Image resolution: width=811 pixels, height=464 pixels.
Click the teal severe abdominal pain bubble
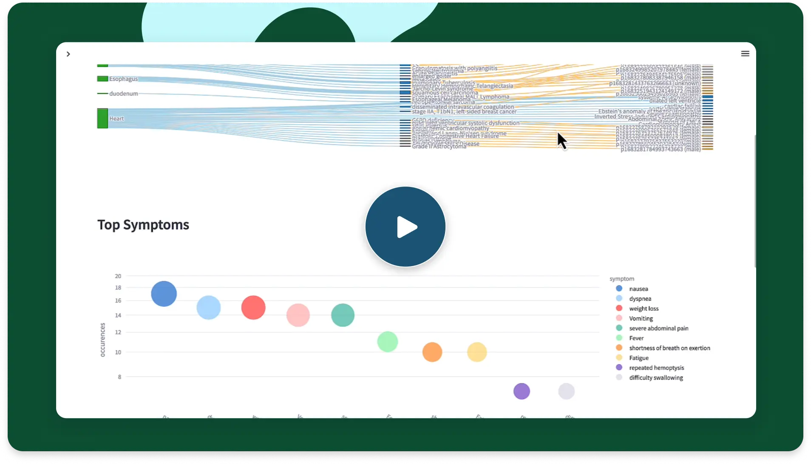click(x=343, y=315)
